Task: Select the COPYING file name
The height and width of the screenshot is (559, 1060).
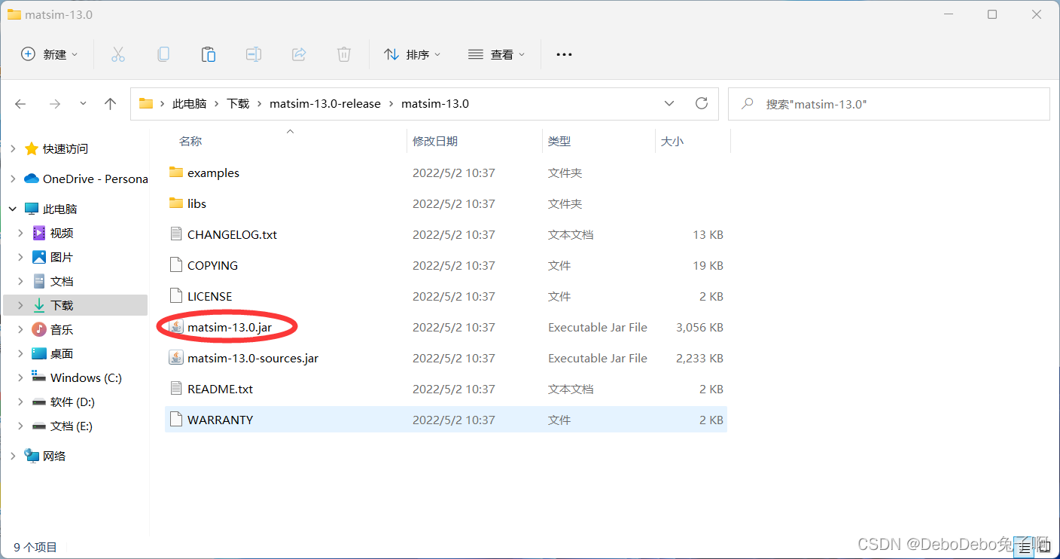Action: [x=212, y=265]
